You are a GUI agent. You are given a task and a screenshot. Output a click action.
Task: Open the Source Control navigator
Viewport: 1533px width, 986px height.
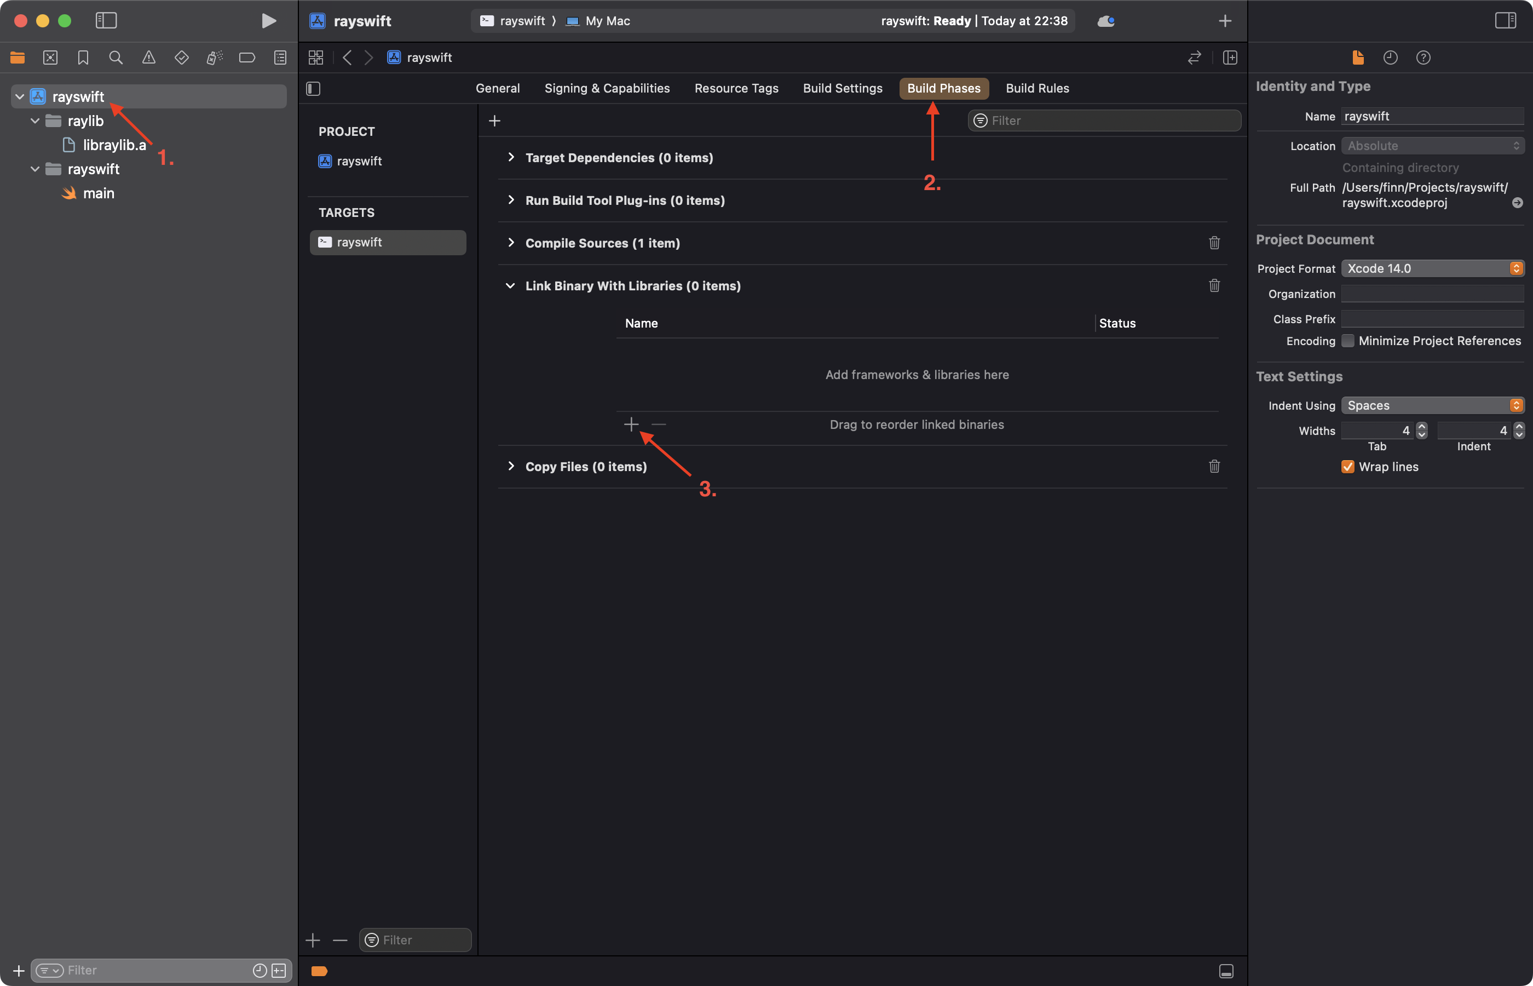coord(50,58)
